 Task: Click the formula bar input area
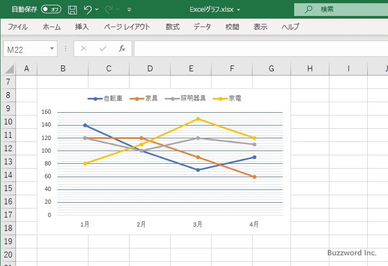261,49
